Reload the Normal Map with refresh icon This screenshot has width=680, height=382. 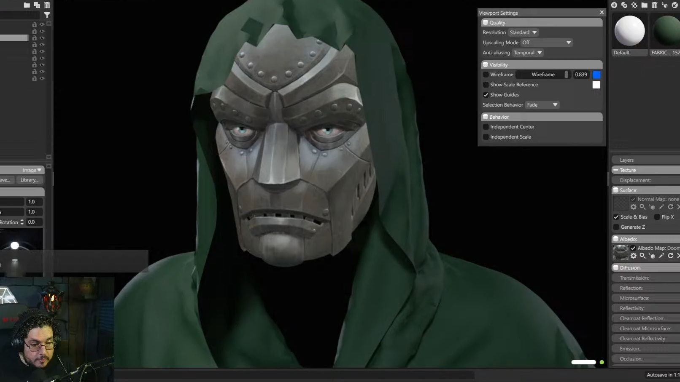coord(671,207)
